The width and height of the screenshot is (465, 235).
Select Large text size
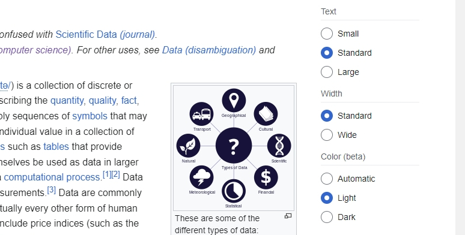(327, 72)
